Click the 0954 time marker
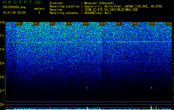This screenshot has width=174, height=110. point(69,24)
